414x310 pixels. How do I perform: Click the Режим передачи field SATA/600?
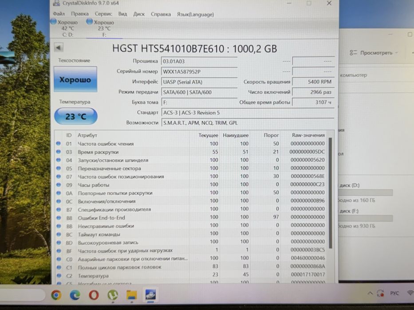click(x=199, y=92)
